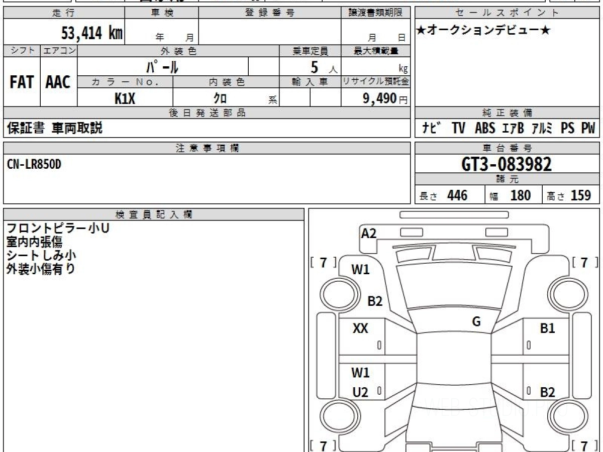Click the 9,490円 recycle deposit amount
The image size is (603, 452).
385,98
